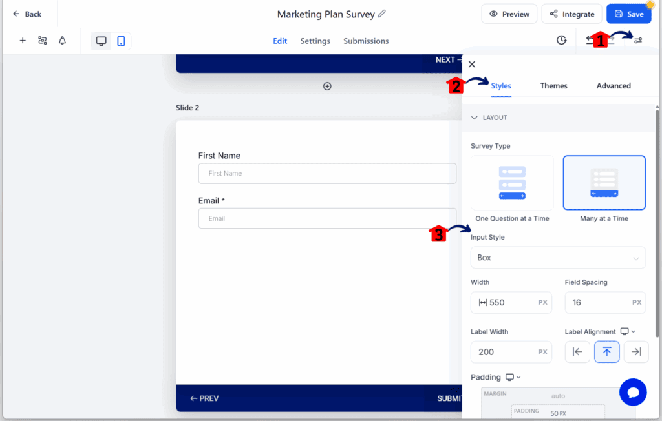The width and height of the screenshot is (662, 421).
Task: Choose Many at a Time survey type
Action: point(604,183)
